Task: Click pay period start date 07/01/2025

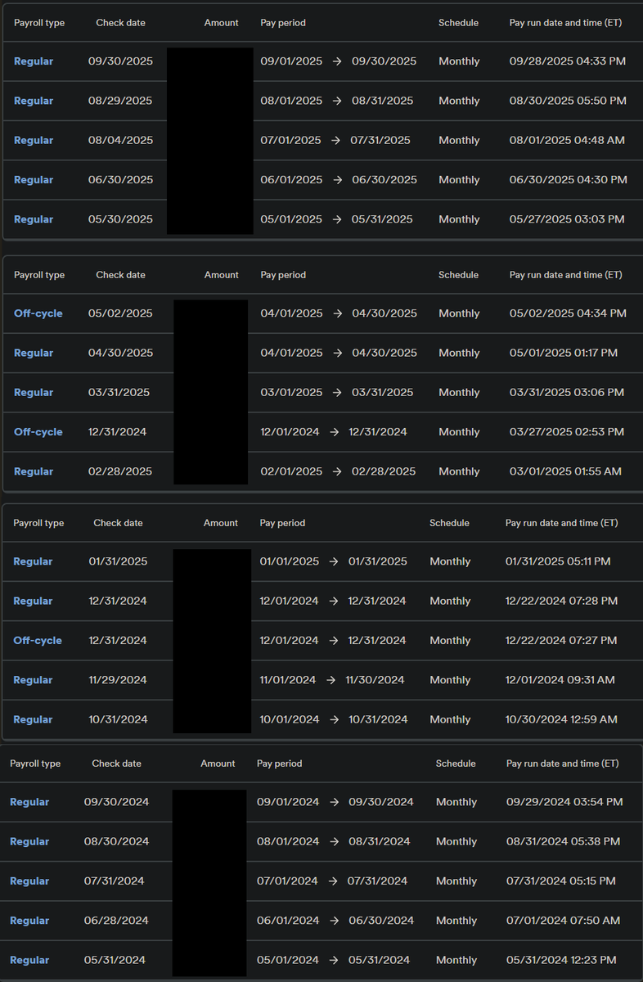Action: [290, 140]
